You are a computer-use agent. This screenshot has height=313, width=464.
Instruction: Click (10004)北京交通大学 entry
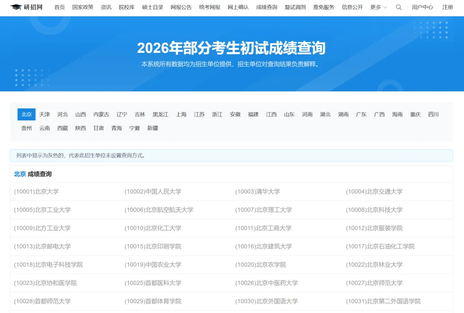[x=374, y=192]
